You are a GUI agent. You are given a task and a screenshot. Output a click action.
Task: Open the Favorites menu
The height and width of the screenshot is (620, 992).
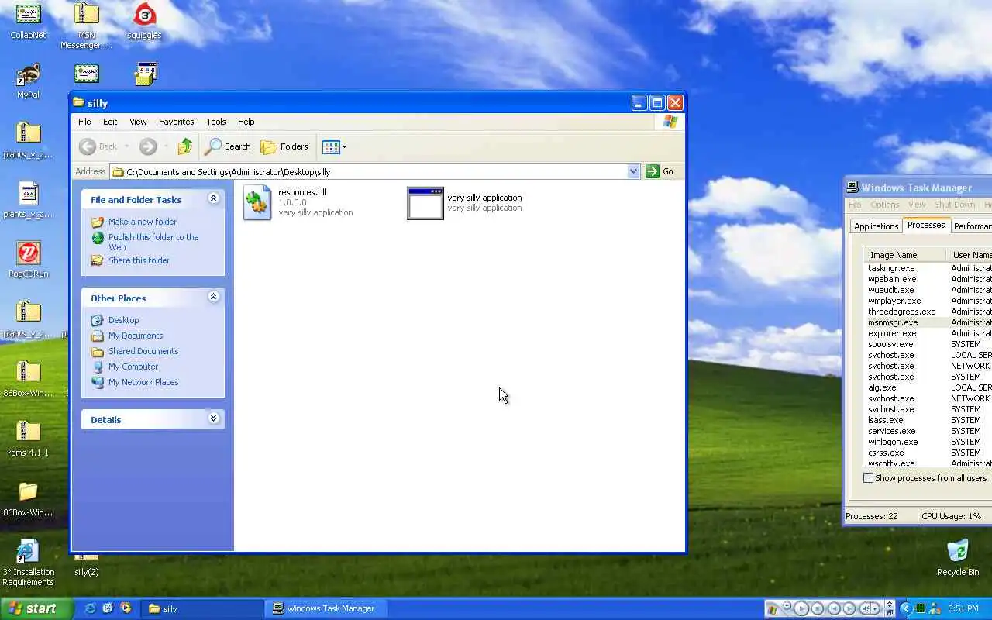click(176, 122)
